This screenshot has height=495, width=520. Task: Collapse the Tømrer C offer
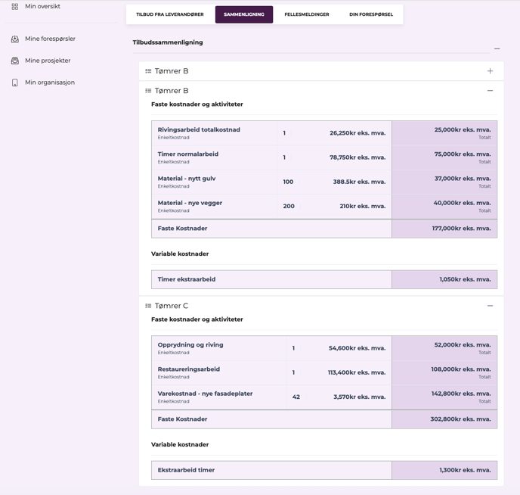pos(490,306)
